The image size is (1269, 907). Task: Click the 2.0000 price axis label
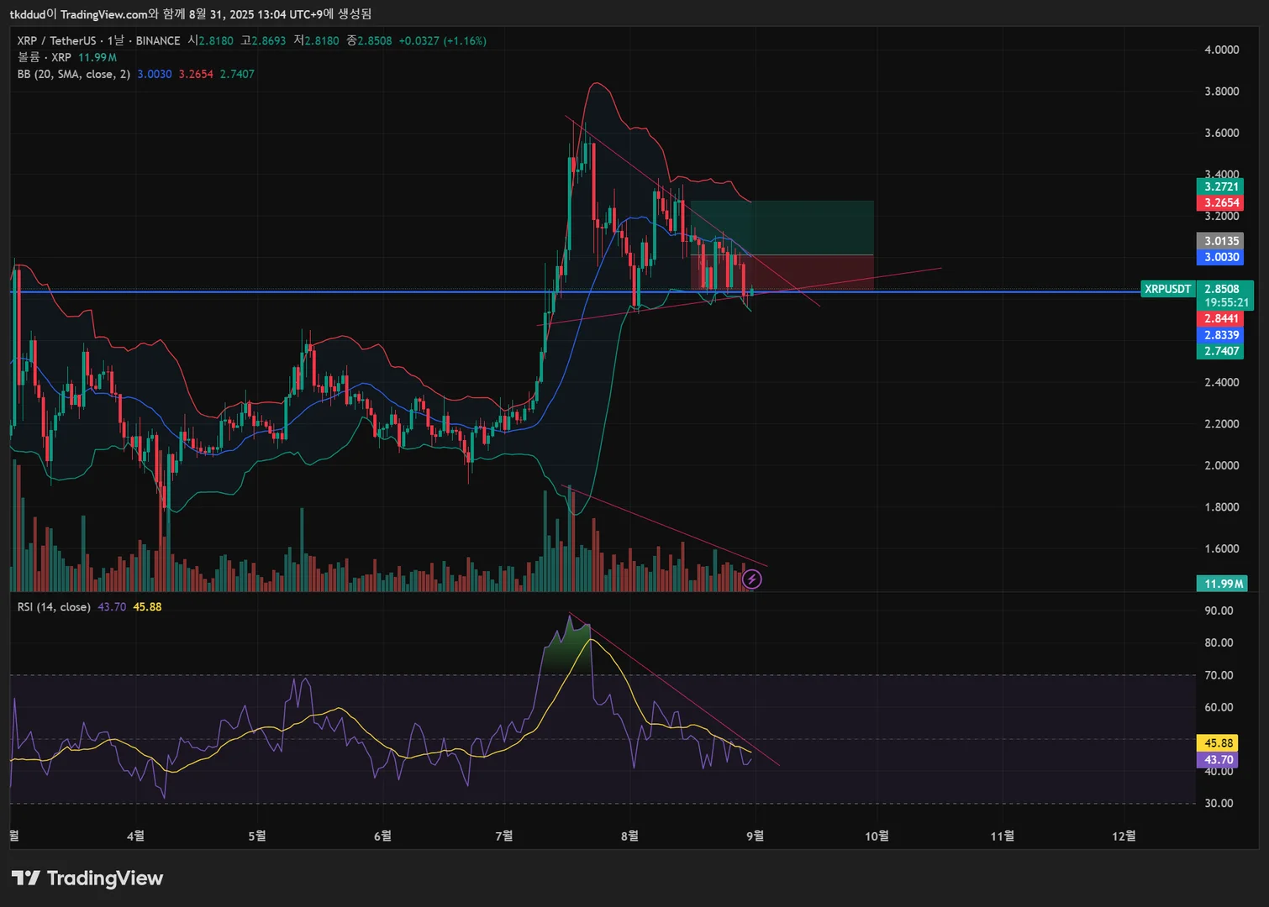click(x=1221, y=465)
